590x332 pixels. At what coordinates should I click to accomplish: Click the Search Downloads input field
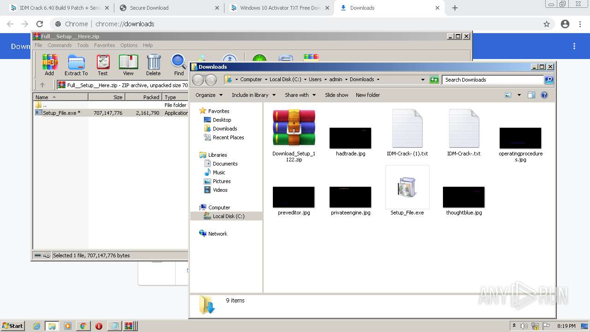493,80
